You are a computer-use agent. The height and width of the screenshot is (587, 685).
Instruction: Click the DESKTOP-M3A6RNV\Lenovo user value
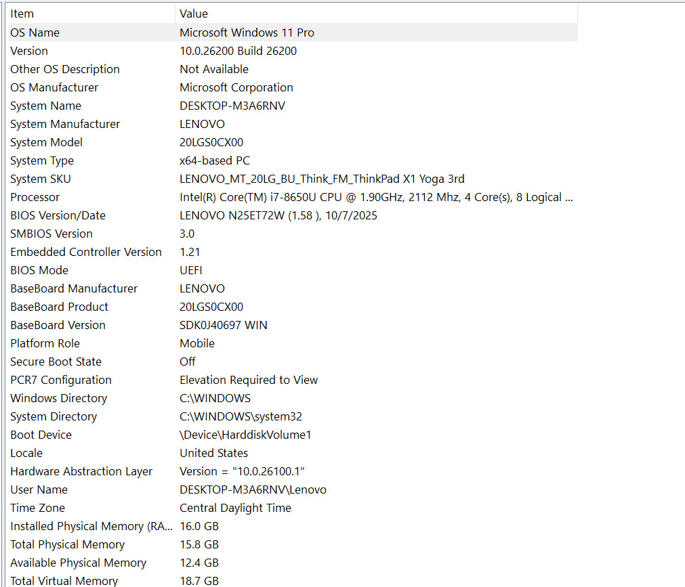(253, 491)
